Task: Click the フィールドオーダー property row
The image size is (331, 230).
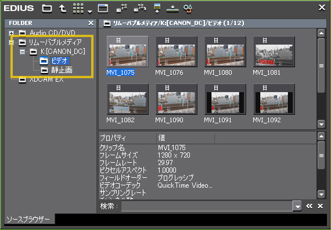Action: coord(208,178)
